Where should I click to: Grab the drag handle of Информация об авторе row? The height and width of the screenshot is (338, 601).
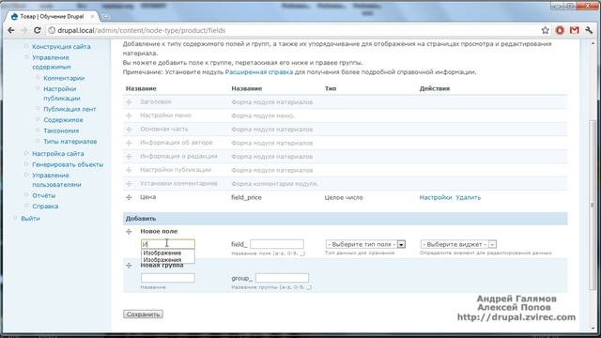coord(129,143)
